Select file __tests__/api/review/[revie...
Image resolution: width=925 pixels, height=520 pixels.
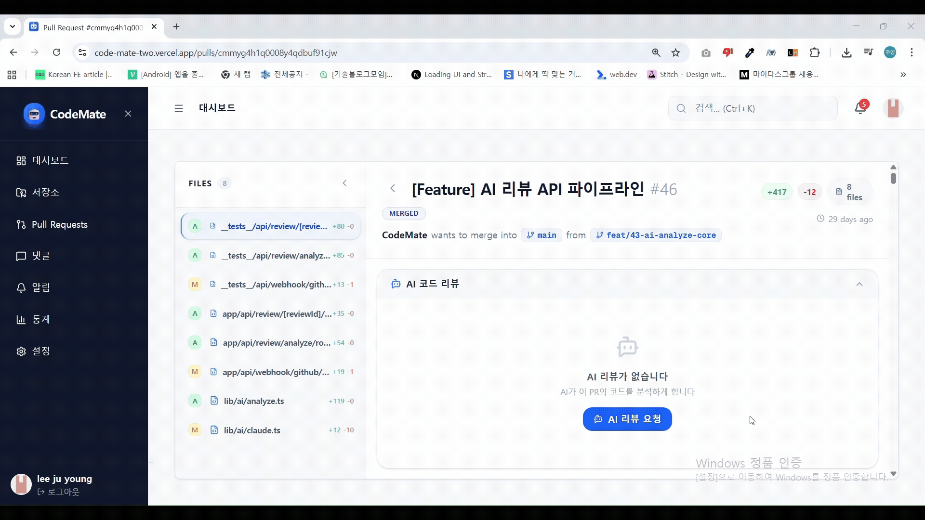(271, 226)
